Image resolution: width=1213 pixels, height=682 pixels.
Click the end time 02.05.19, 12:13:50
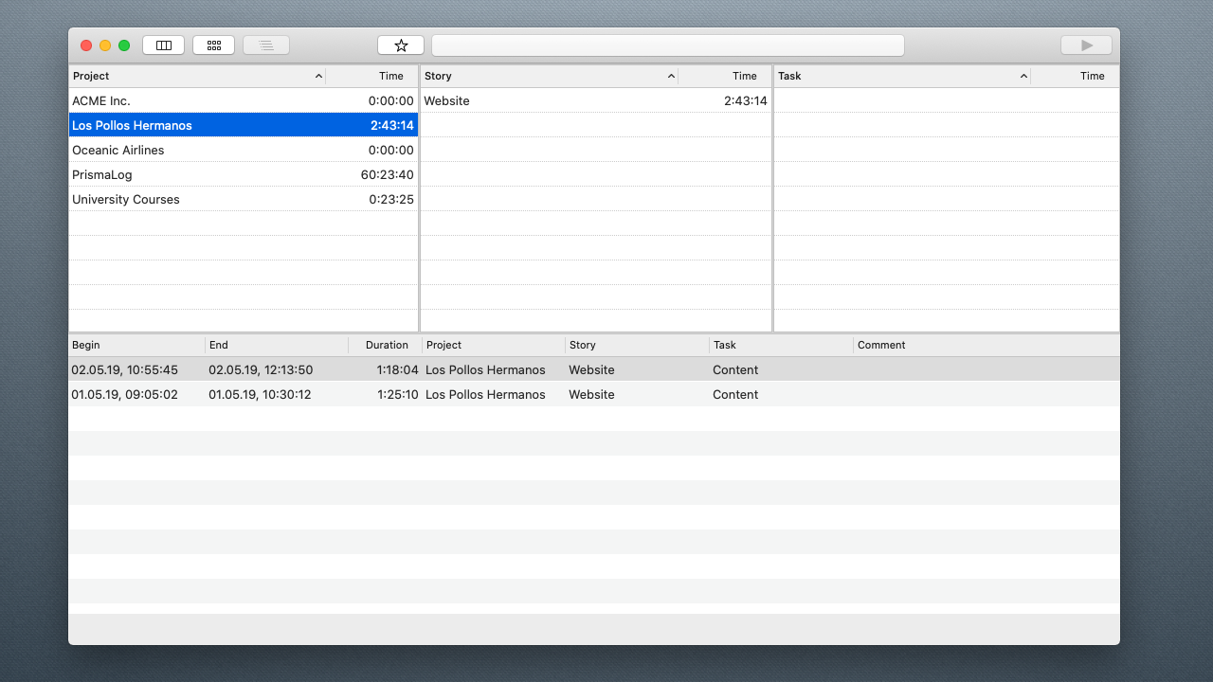(261, 369)
